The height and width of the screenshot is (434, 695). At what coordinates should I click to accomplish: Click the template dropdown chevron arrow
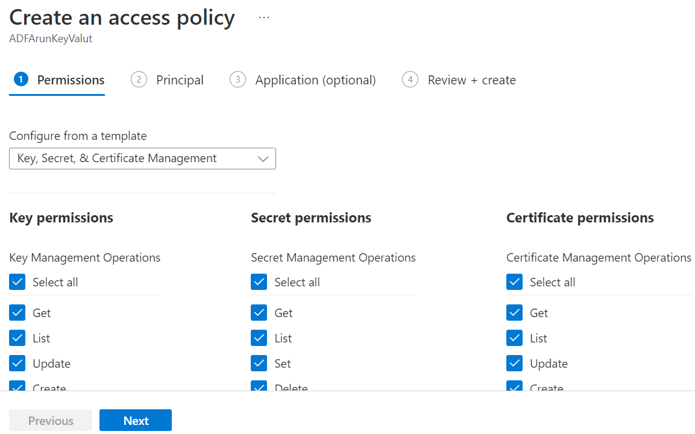tap(263, 159)
